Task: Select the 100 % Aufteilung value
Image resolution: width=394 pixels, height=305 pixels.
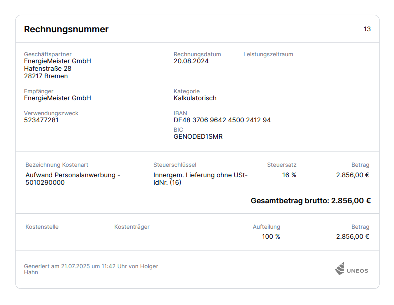Action: [x=271, y=237]
